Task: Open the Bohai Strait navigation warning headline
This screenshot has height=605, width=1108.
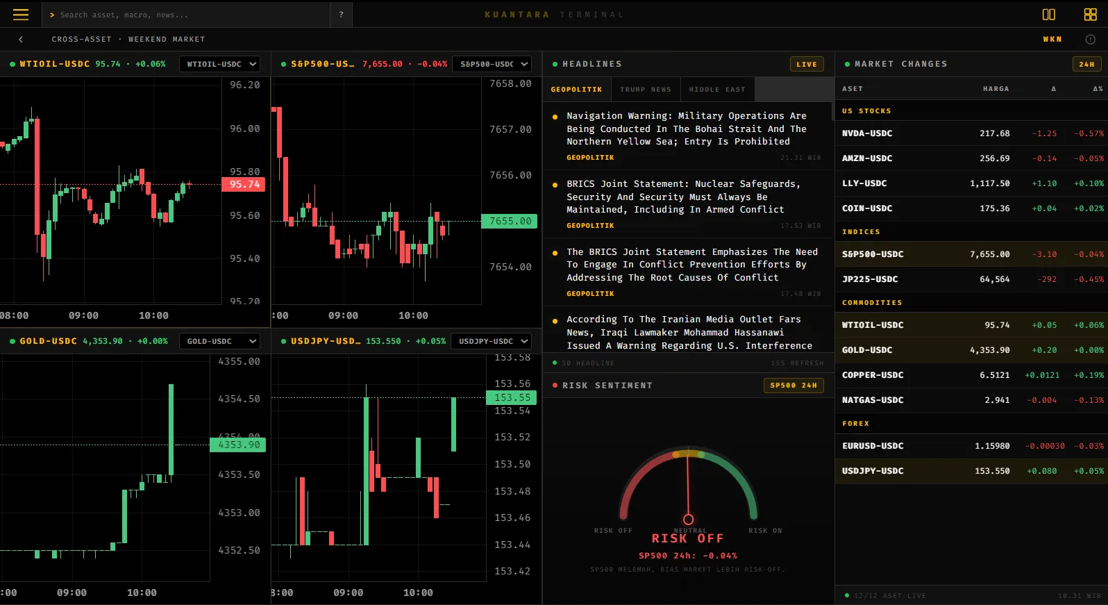Action: [x=687, y=136]
